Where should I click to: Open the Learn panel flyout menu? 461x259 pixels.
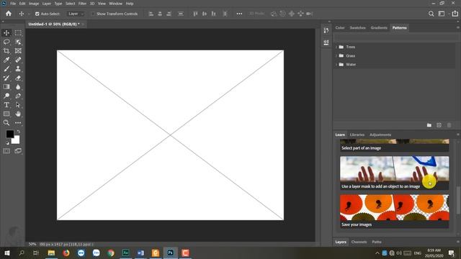(458, 135)
